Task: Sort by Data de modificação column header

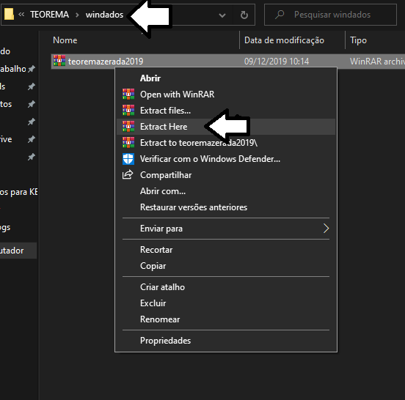Action: coord(284,40)
